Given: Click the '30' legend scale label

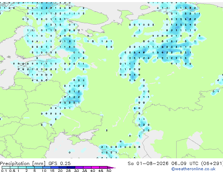Looking at the screenshot, I should click(77, 171).
